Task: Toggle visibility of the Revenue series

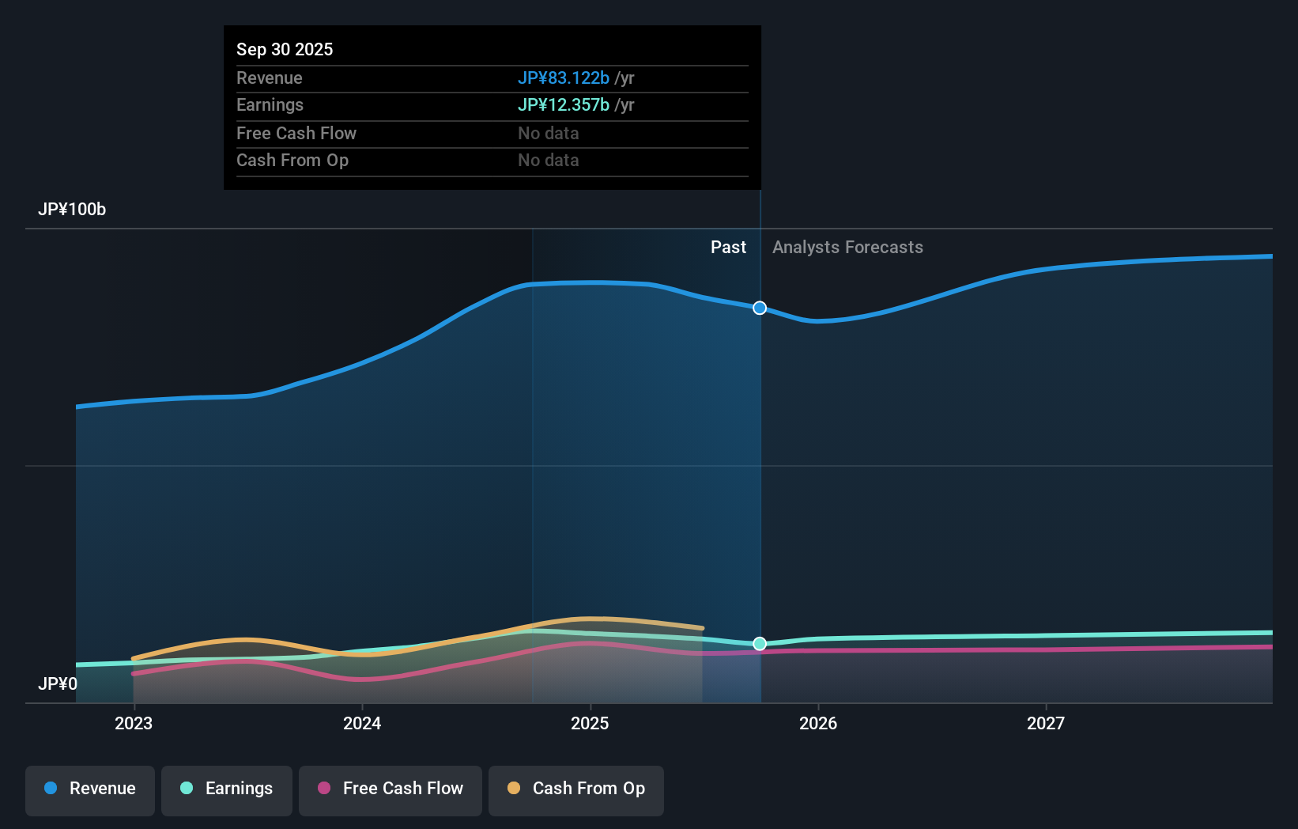Action: point(89,790)
